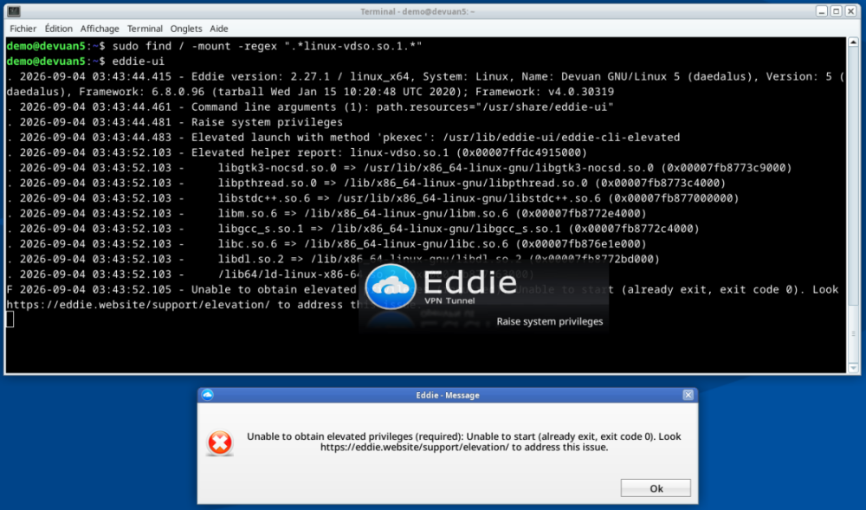Screen dimensions: 866x510
Task: Click the https://eddie.website/support/elevation/ terminal URL
Action: coord(138,305)
